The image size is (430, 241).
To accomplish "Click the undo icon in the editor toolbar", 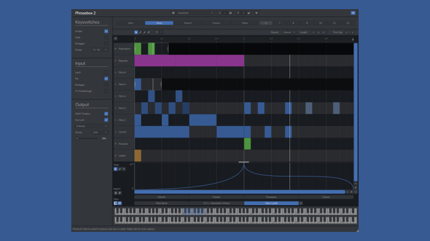I will [x=157, y=32].
